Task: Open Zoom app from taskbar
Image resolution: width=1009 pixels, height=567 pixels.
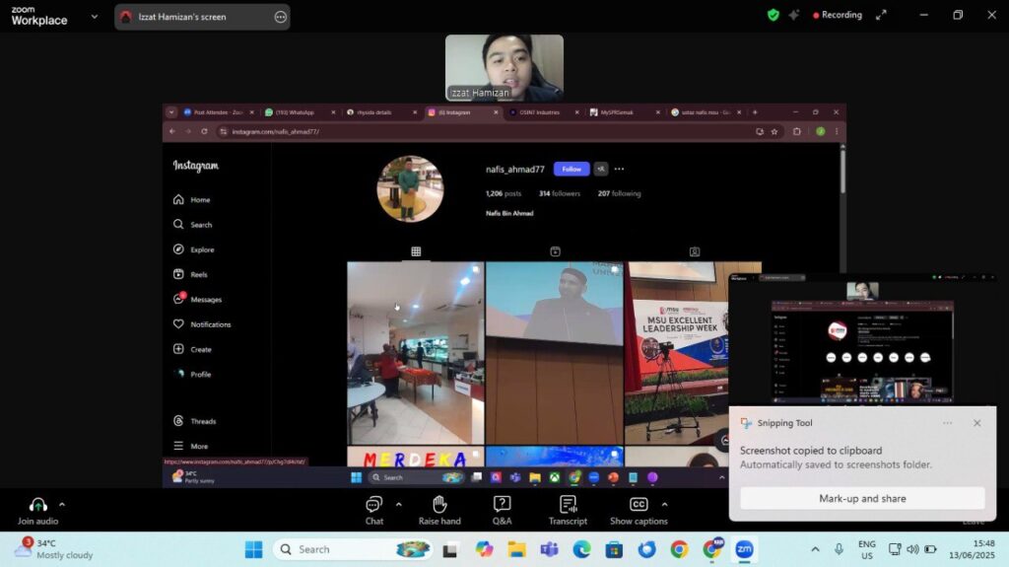Action: pos(745,549)
